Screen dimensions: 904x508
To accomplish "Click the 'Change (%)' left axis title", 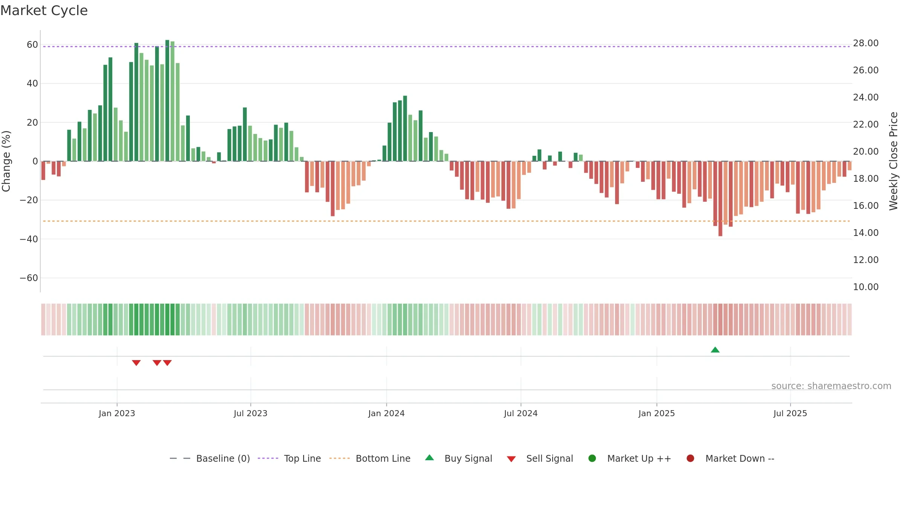I will pyautogui.click(x=6, y=161).
